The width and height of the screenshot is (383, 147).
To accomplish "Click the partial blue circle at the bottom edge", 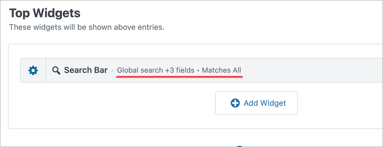I will tap(239, 146).
